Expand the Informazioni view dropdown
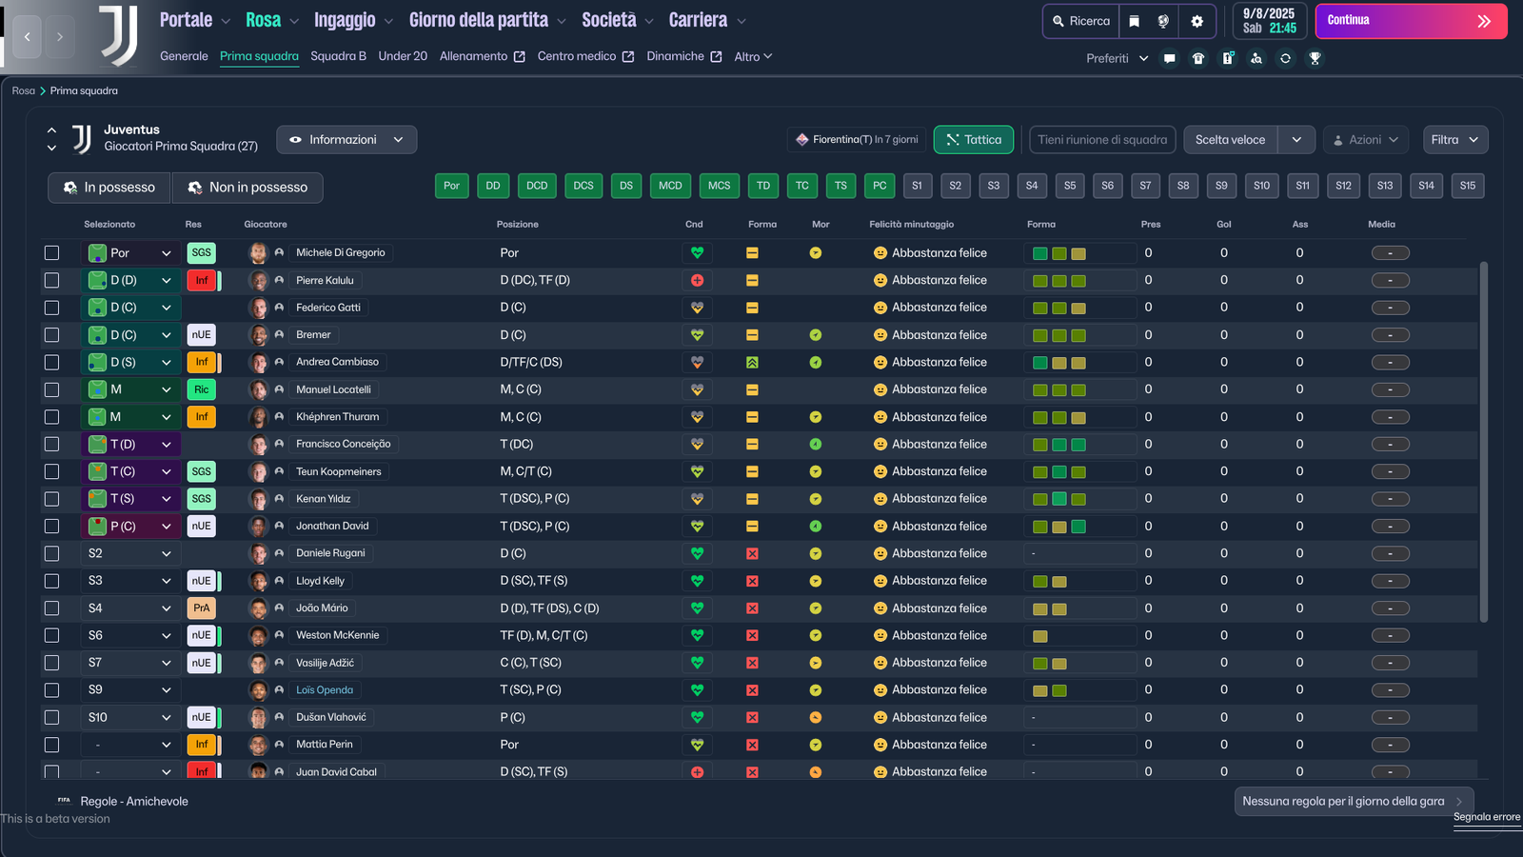This screenshot has height=857, width=1523. pyautogui.click(x=346, y=140)
